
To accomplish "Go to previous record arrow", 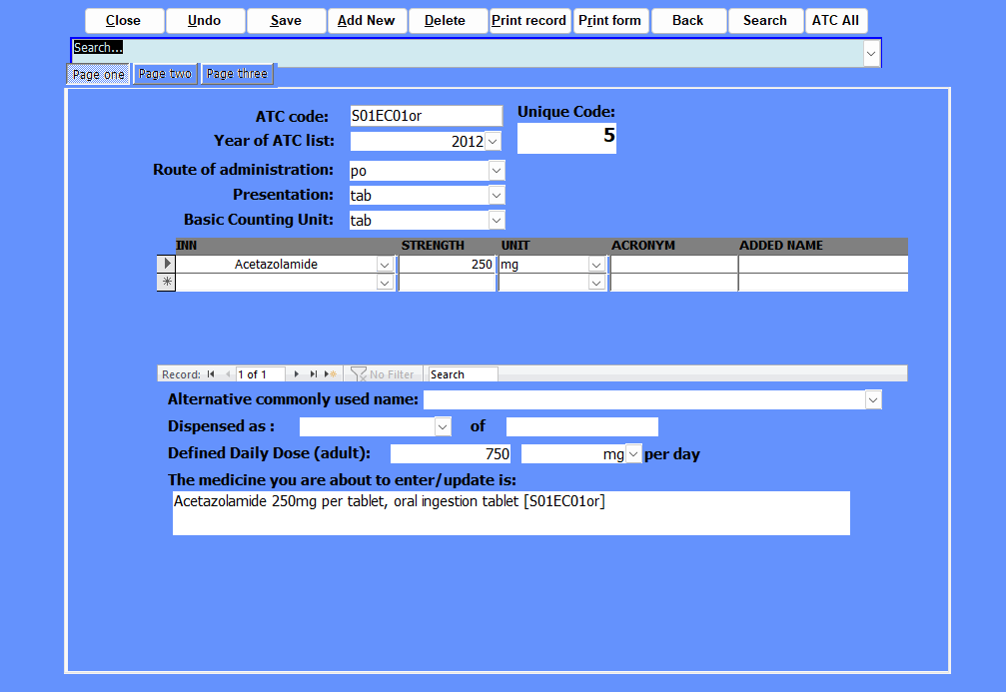I will coord(227,374).
